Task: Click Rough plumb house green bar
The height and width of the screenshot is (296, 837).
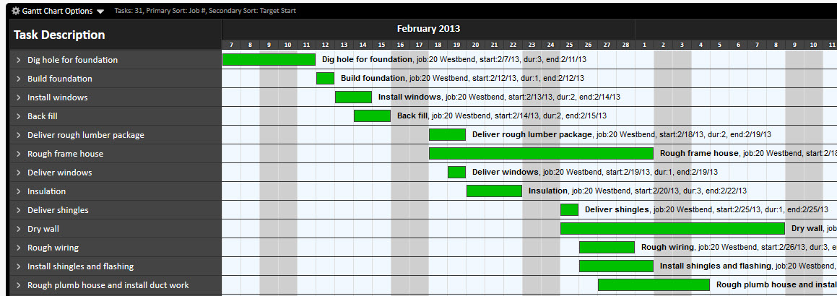Action: (654, 284)
